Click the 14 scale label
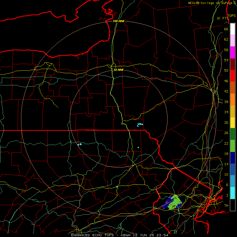 click(226, 164)
